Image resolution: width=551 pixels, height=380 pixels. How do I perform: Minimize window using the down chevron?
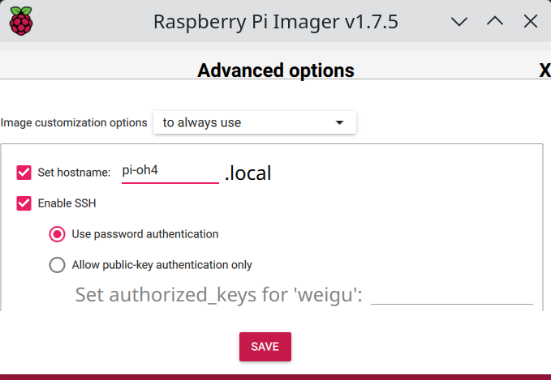tap(459, 22)
